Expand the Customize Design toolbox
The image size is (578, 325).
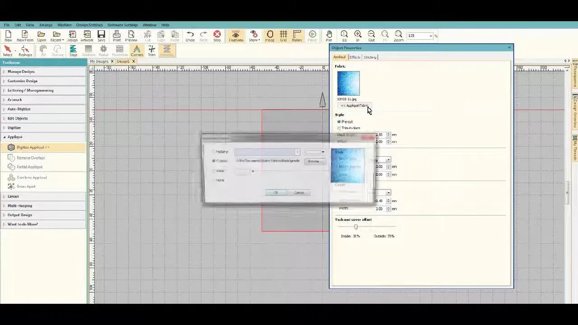click(x=43, y=81)
